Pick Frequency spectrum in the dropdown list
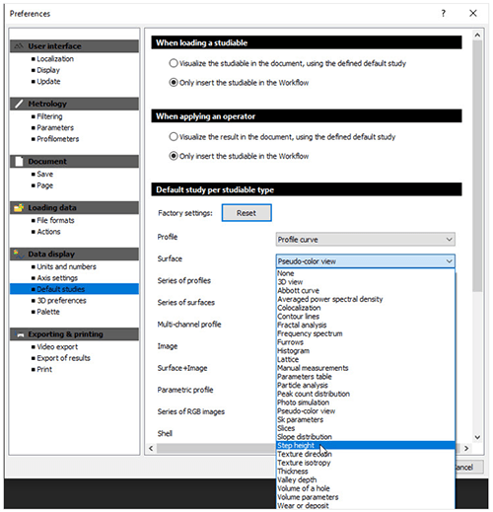The width and height of the screenshot is (493, 512). (x=366, y=333)
